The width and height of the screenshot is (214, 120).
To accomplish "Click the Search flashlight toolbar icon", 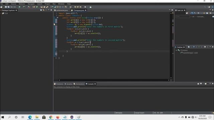I will pyautogui.click(x=47, y=7).
